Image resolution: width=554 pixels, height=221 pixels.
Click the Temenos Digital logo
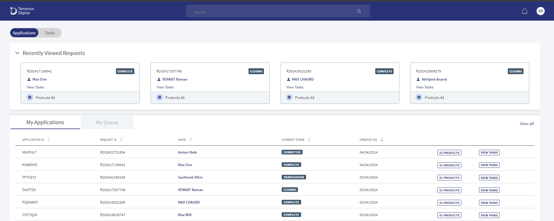point(22,11)
